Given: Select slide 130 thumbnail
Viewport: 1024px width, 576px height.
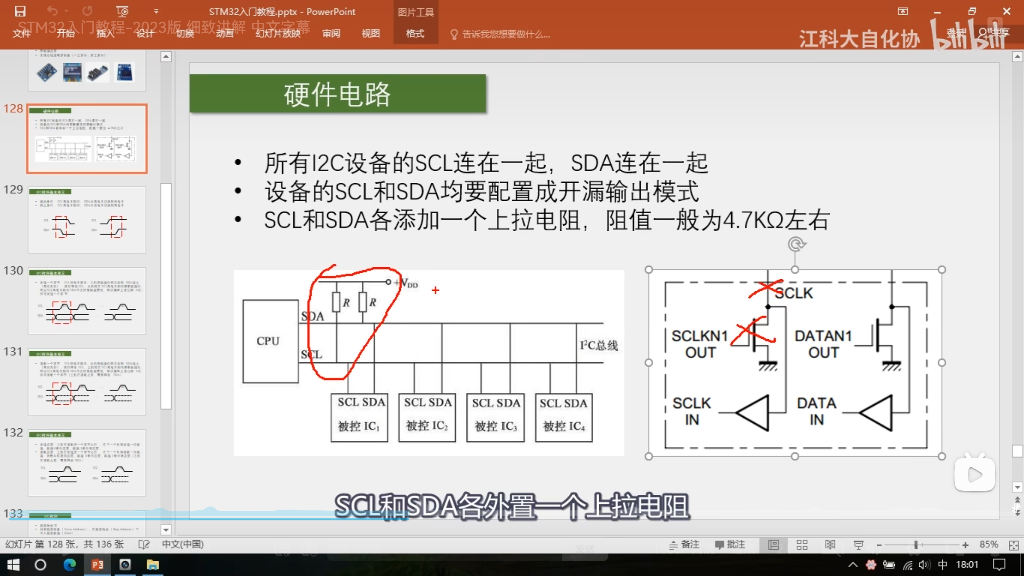Looking at the screenshot, I should pos(87,301).
